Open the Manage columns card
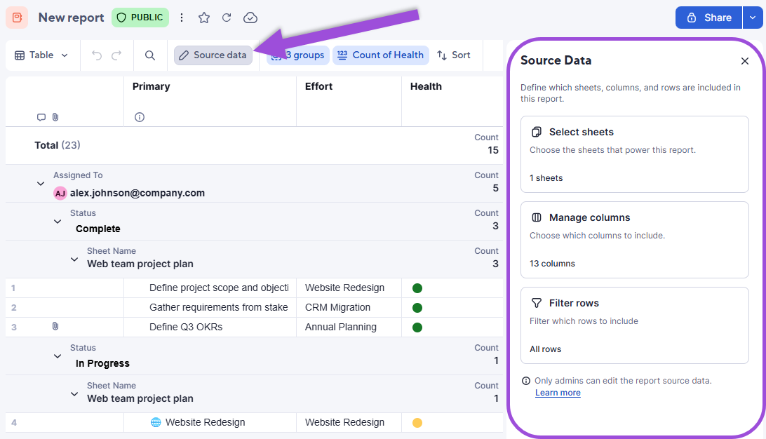This screenshot has height=439, width=766. click(x=635, y=240)
